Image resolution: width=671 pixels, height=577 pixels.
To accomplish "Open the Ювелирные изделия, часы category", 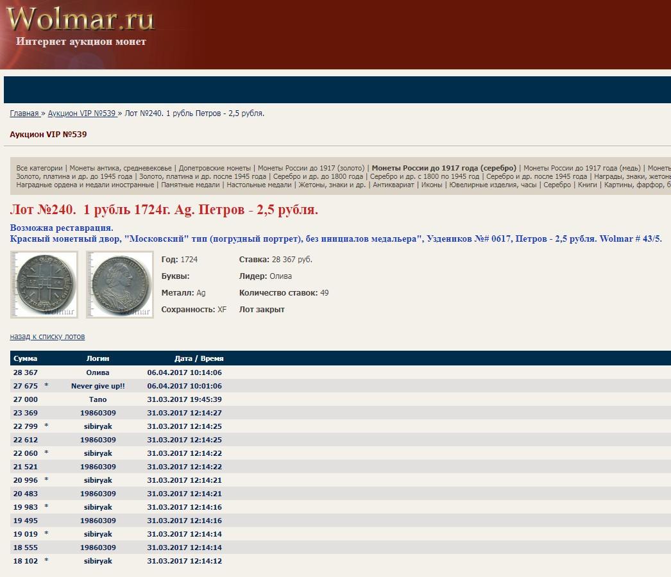I will point(493,185).
